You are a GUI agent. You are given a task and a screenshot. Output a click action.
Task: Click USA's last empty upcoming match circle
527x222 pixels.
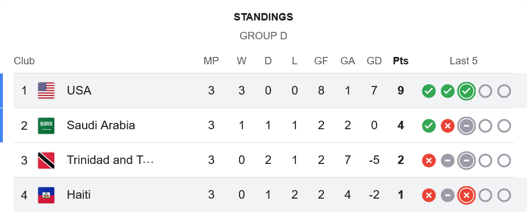(504, 91)
